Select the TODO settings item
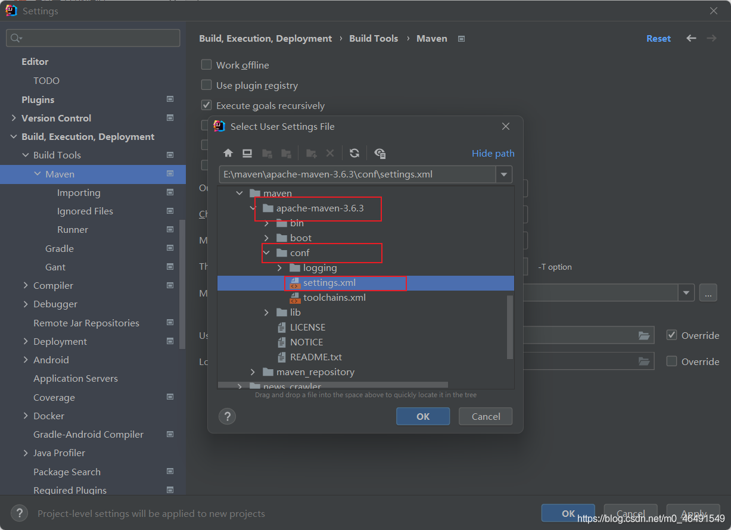 (x=46, y=80)
